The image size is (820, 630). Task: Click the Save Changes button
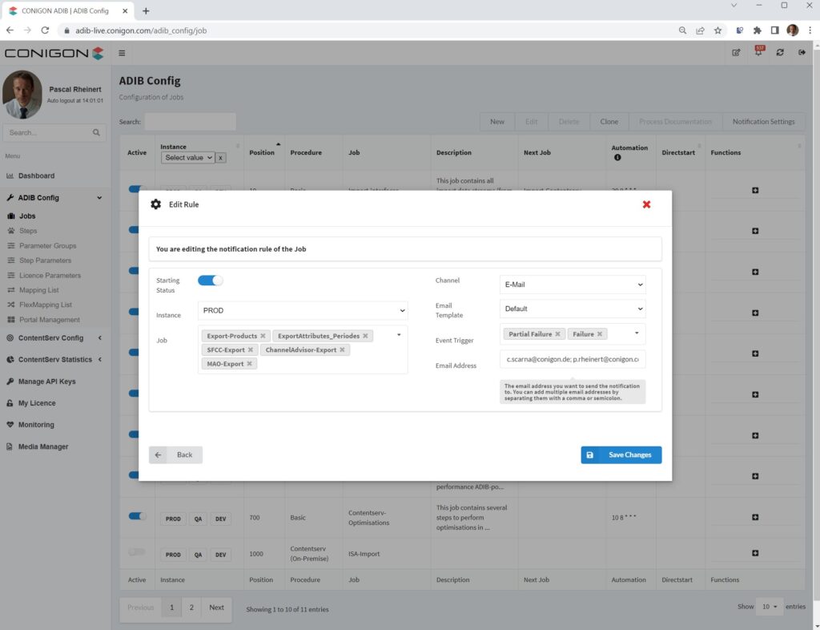(x=621, y=454)
